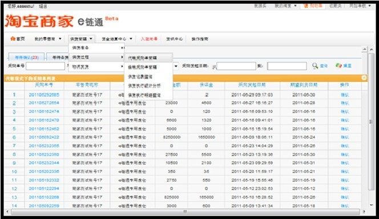Open the 供货管理 dropdown menu

(81, 39)
